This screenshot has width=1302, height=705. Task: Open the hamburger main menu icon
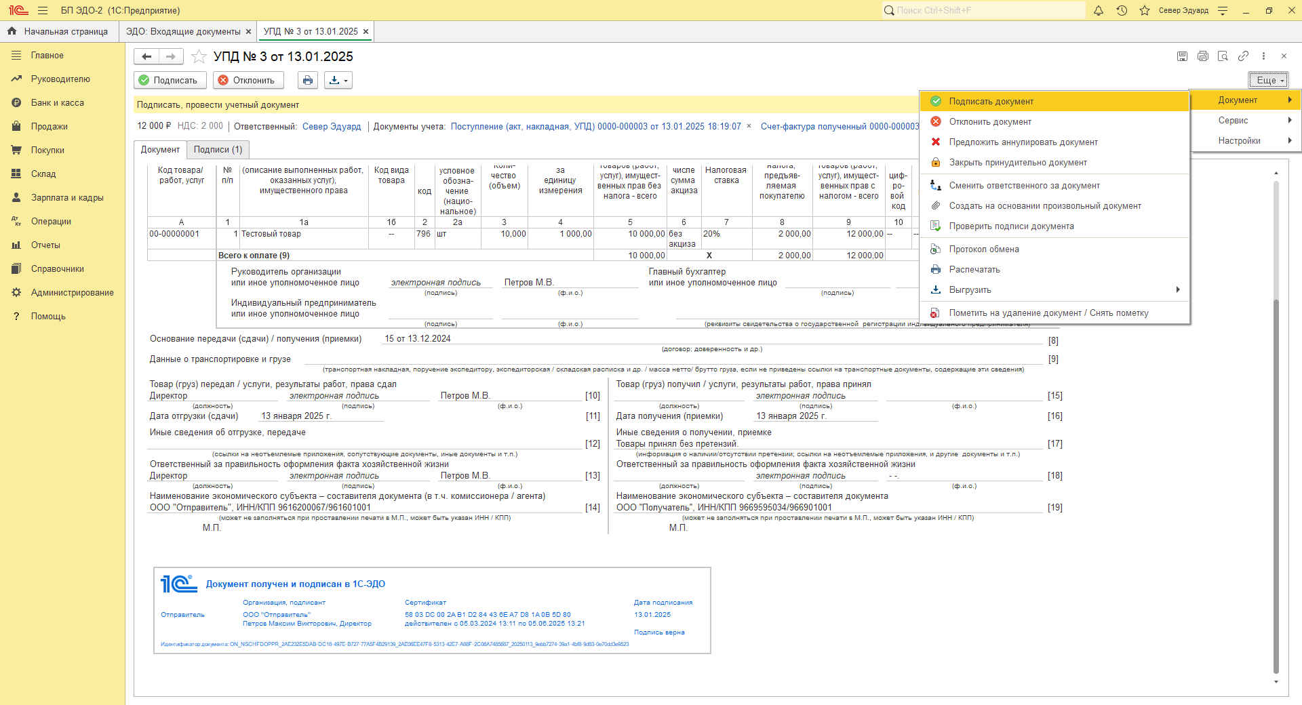point(43,11)
